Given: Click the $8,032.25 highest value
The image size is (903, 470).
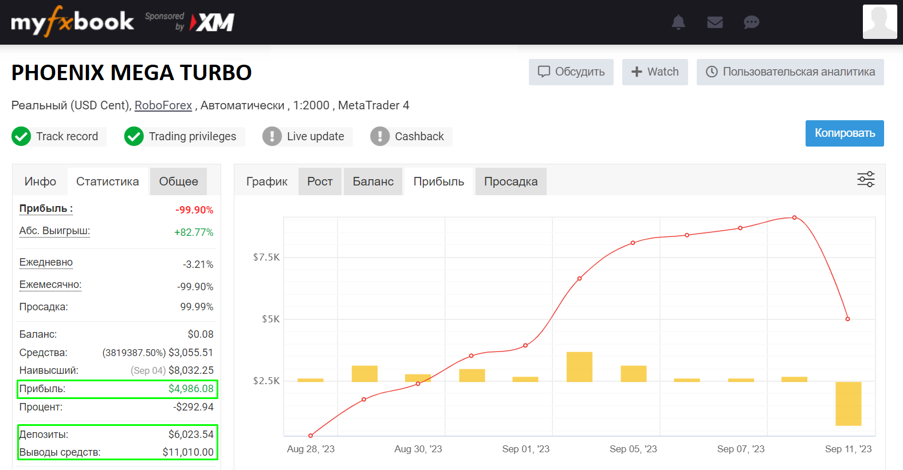Looking at the screenshot, I should pos(191,370).
